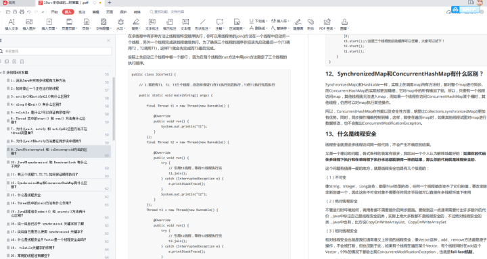
Task: Open the Comment (批注) ribbon tab
Action: pyautogui.click(x=82, y=11)
